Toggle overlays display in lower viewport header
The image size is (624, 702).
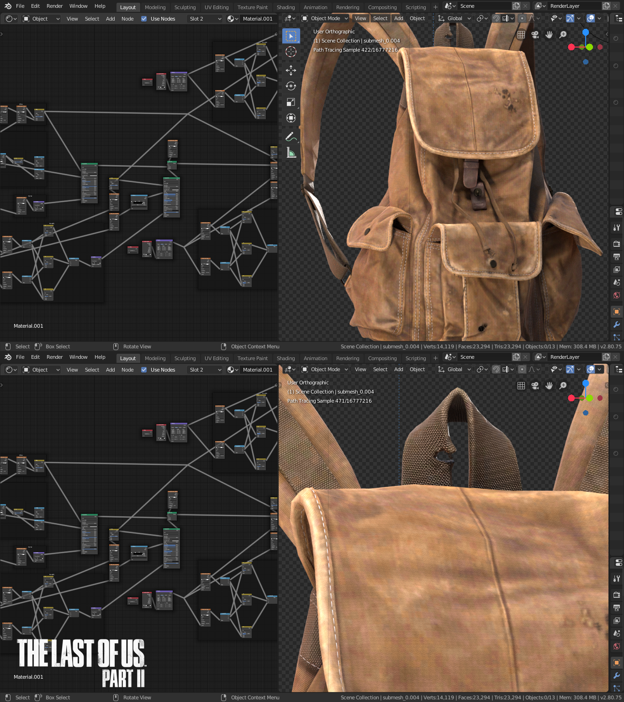[591, 369]
